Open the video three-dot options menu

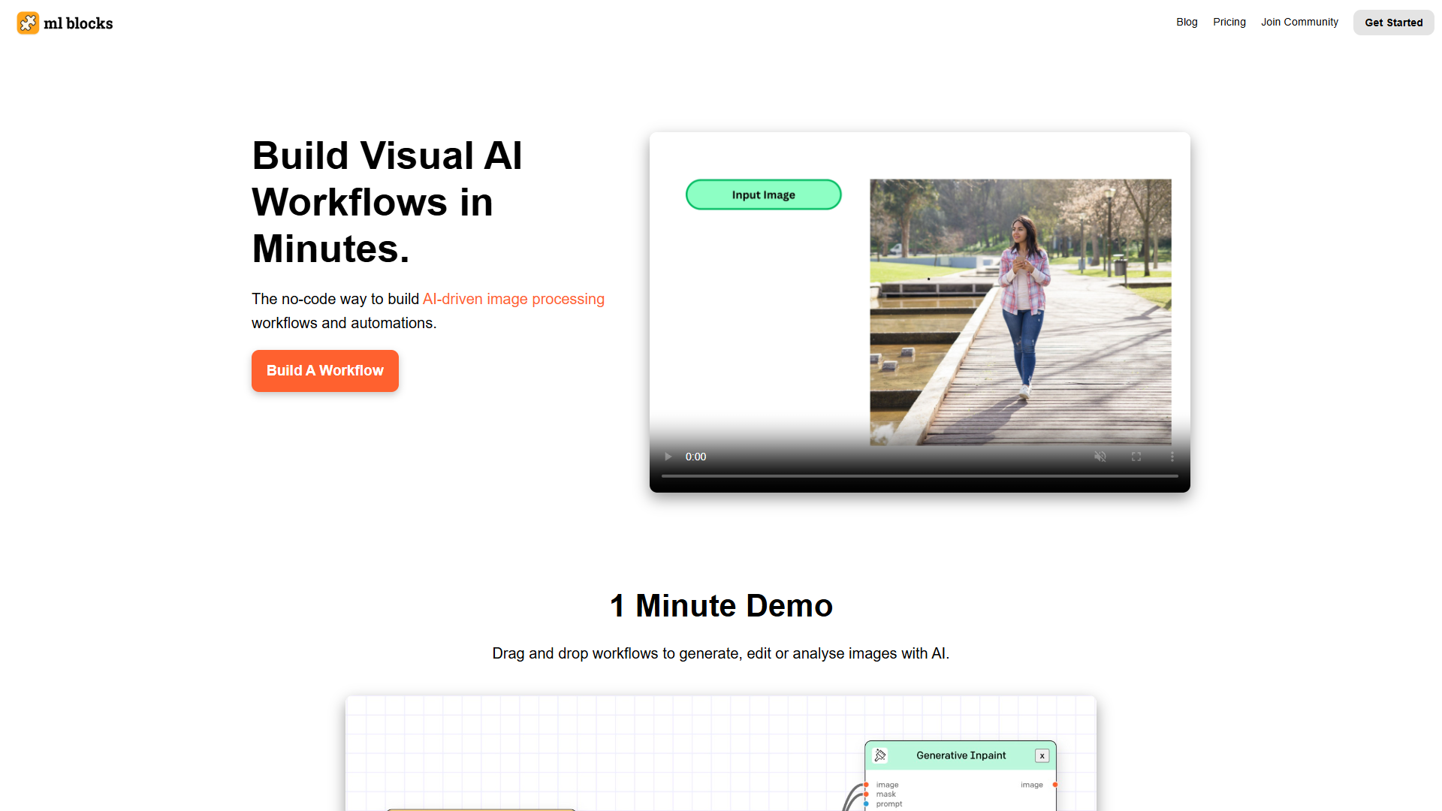tap(1172, 457)
